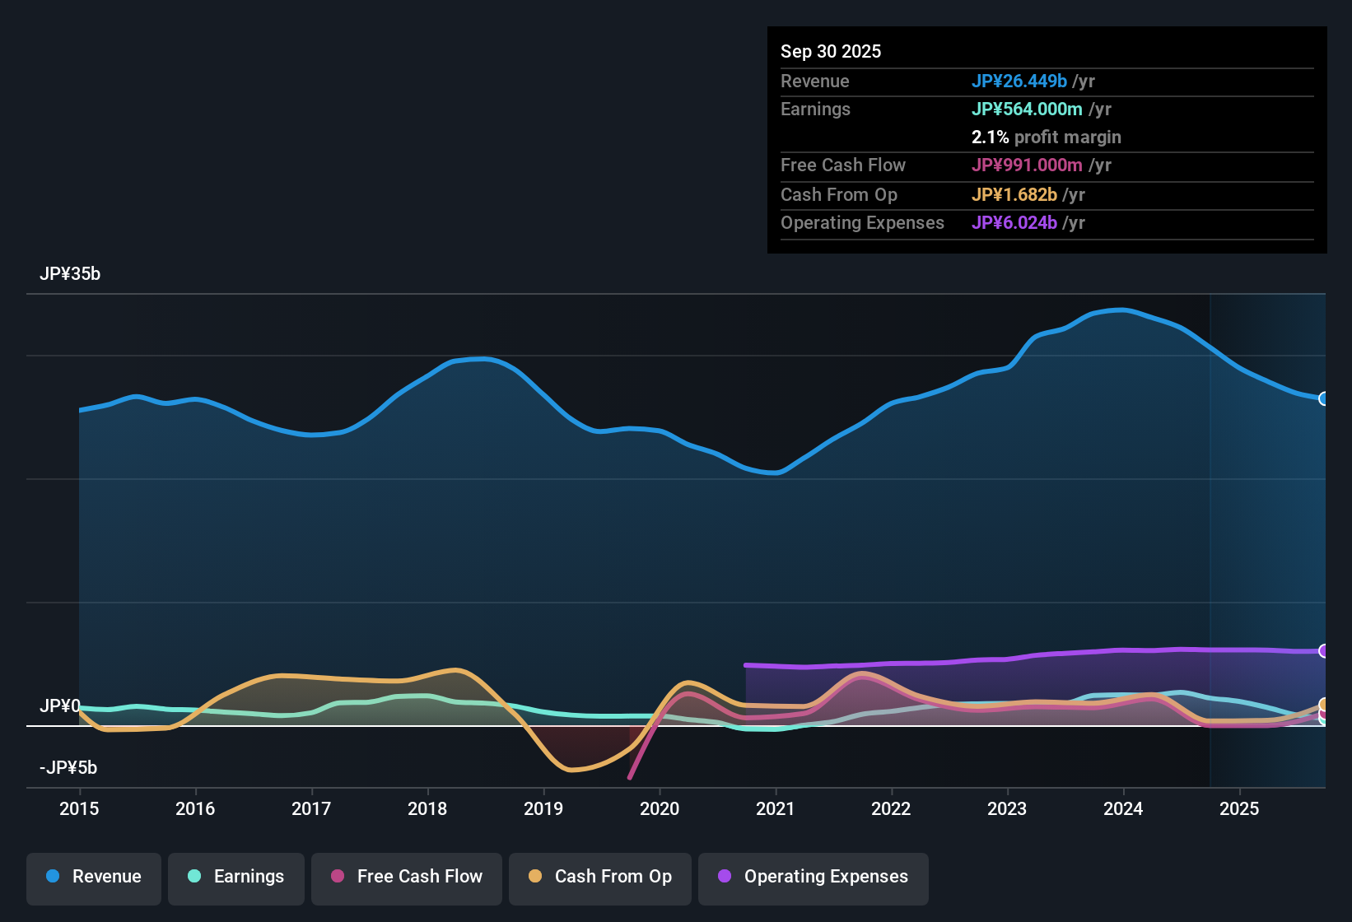Image resolution: width=1352 pixels, height=922 pixels.
Task: Toggle the Earnings series visibility
Action: tap(235, 877)
